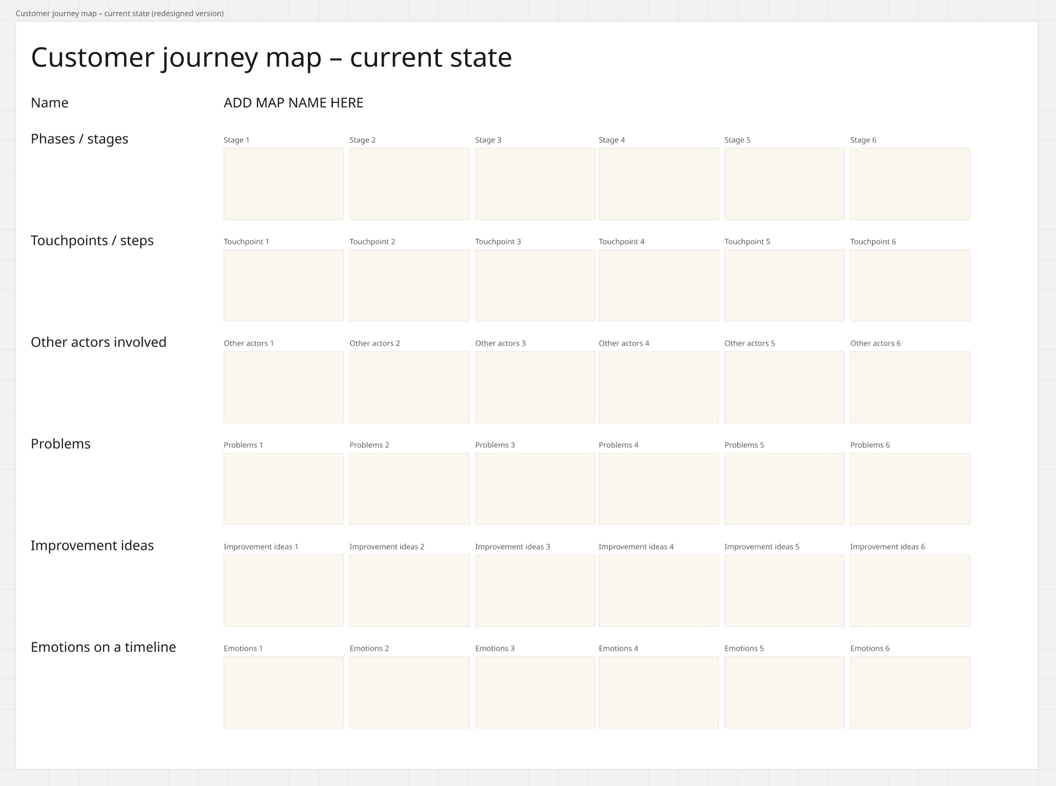1056x786 pixels.
Task: Select the empty box under Problems 1
Action: click(284, 489)
